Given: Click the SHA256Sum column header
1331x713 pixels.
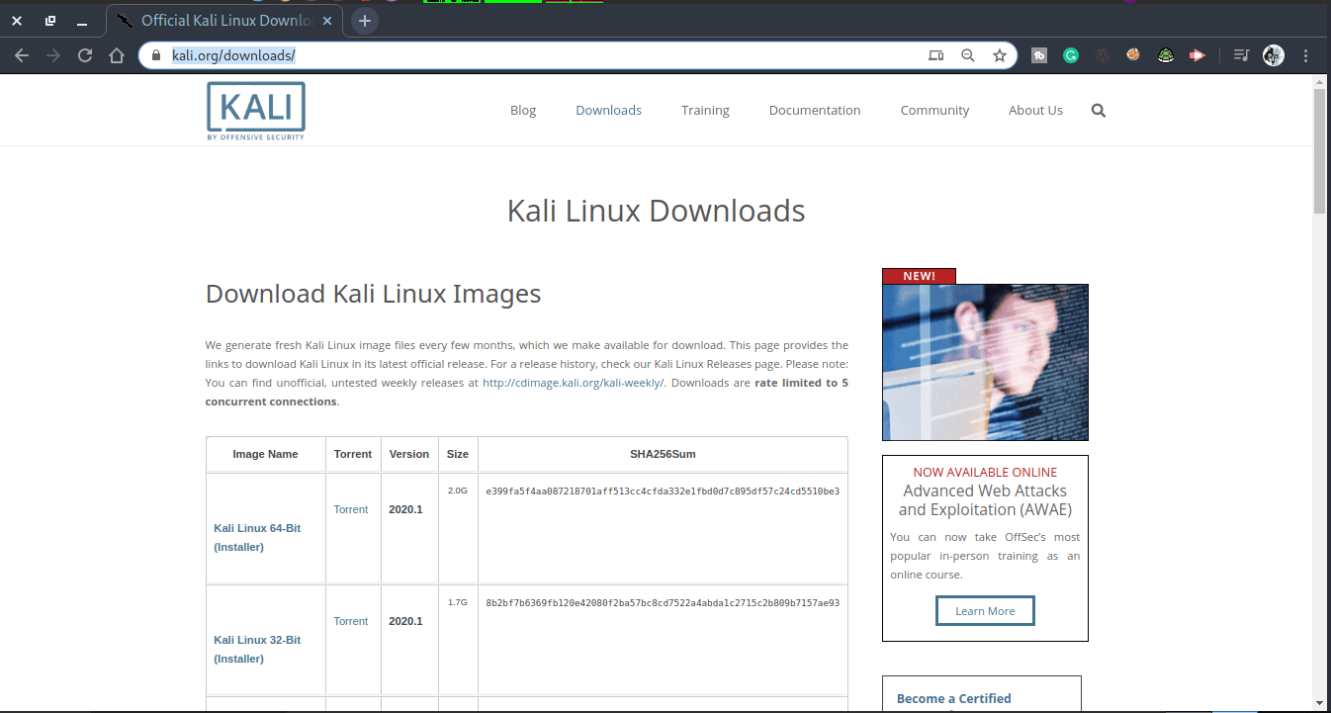Looking at the screenshot, I should [663, 454].
